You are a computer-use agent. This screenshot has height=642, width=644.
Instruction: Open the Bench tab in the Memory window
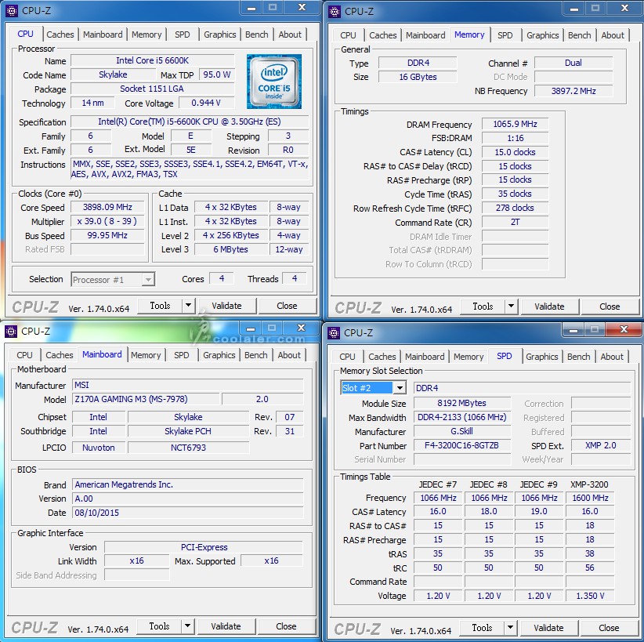[579, 35]
